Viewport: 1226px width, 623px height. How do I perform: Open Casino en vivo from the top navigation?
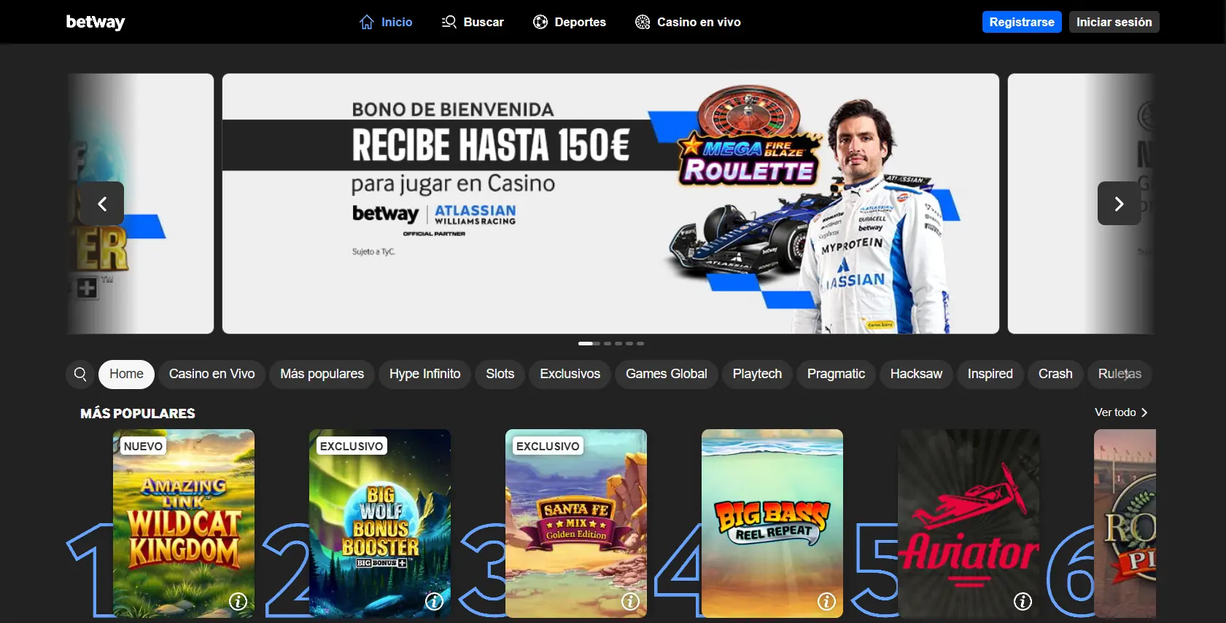(x=688, y=22)
